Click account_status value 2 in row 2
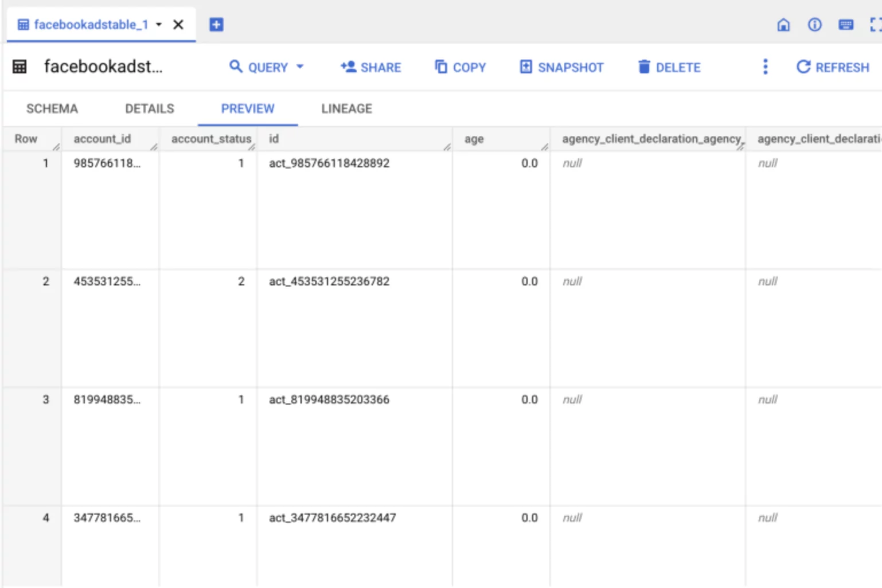 pos(241,281)
